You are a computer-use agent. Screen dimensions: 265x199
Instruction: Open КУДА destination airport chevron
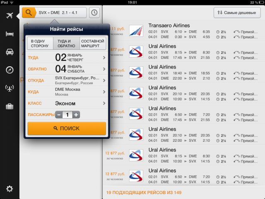[x=104, y=92]
